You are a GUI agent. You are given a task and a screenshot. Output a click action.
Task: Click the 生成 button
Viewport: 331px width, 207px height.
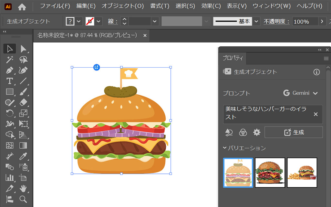(294, 132)
